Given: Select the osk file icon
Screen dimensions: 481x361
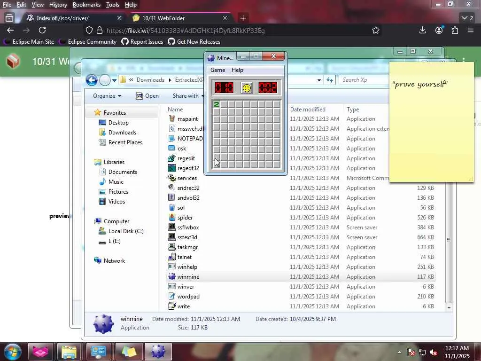Looking at the screenshot, I should coord(172,148).
